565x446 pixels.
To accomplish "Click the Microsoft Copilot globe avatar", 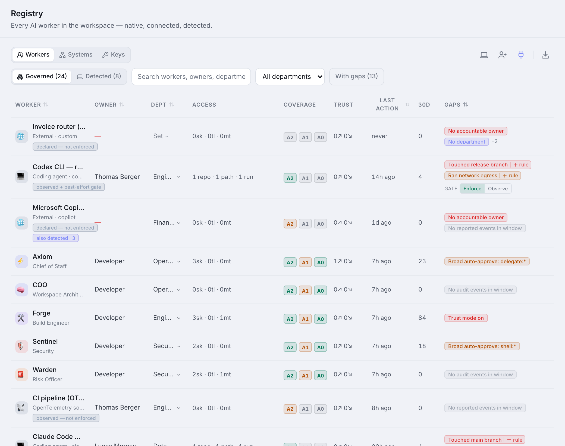I will click(x=21, y=223).
